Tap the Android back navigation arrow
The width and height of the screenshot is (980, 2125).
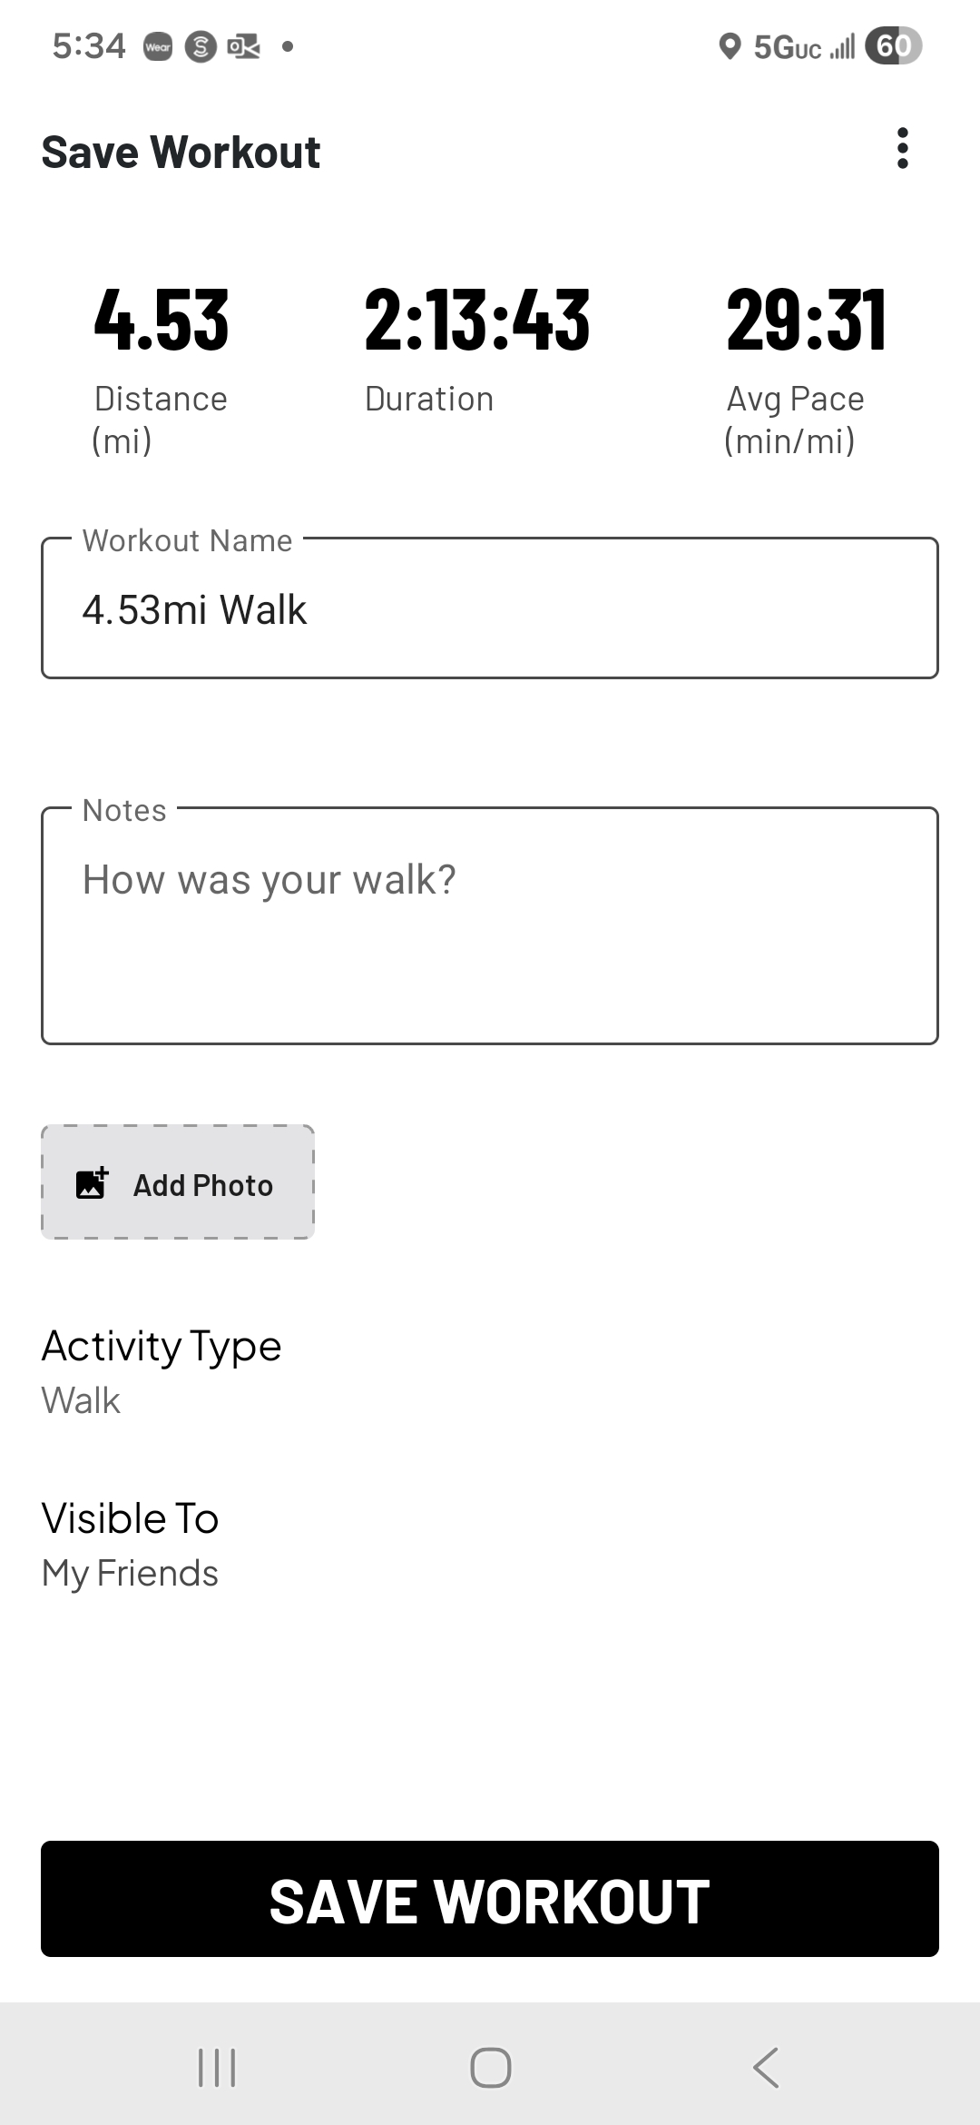point(766,2068)
